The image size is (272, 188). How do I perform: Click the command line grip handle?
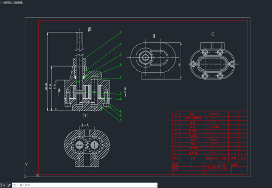(2, 185)
